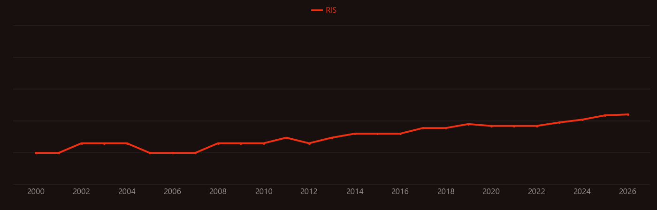Click the 2022 x-axis label
The height and width of the screenshot is (210, 657).
536,192
